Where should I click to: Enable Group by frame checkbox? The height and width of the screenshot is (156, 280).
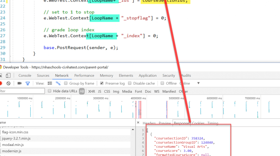pos(66,83)
